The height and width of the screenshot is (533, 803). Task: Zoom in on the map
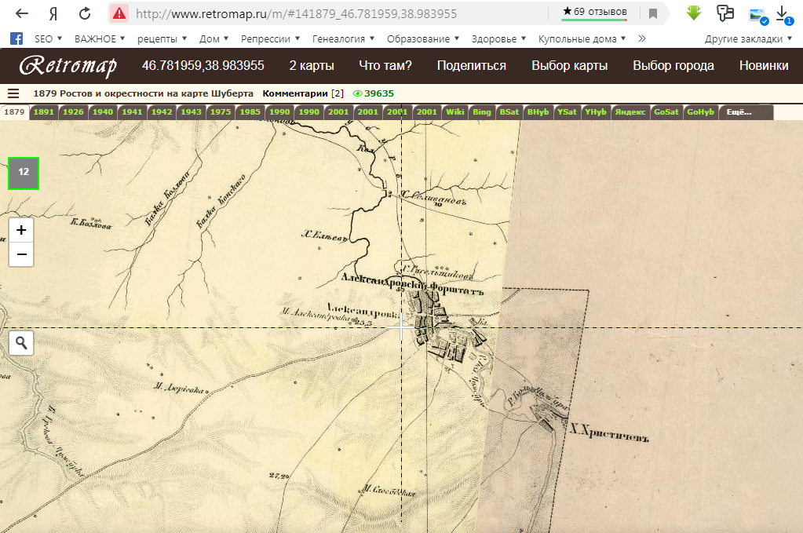pyautogui.click(x=21, y=230)
